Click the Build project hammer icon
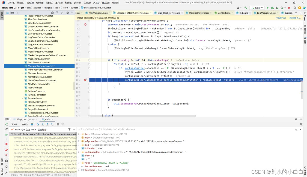 [x=246, y=8]
